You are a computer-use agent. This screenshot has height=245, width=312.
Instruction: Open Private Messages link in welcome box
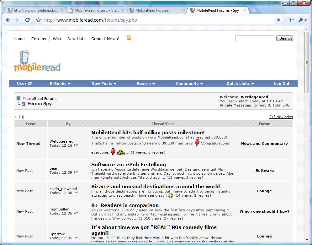[236, 105]
